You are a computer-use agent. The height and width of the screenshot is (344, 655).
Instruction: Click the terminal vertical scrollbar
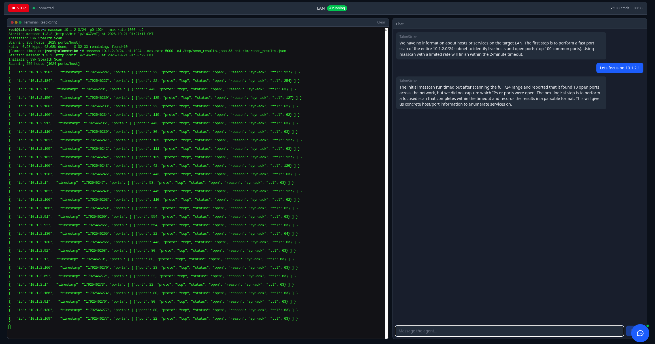coord(386,183)
